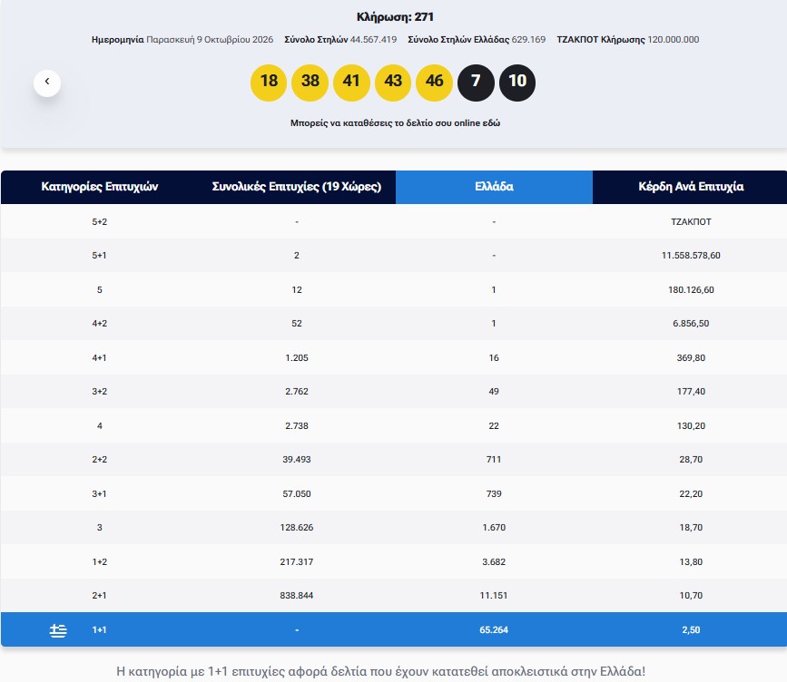Click prize amount 177,40

pos(691,392)
